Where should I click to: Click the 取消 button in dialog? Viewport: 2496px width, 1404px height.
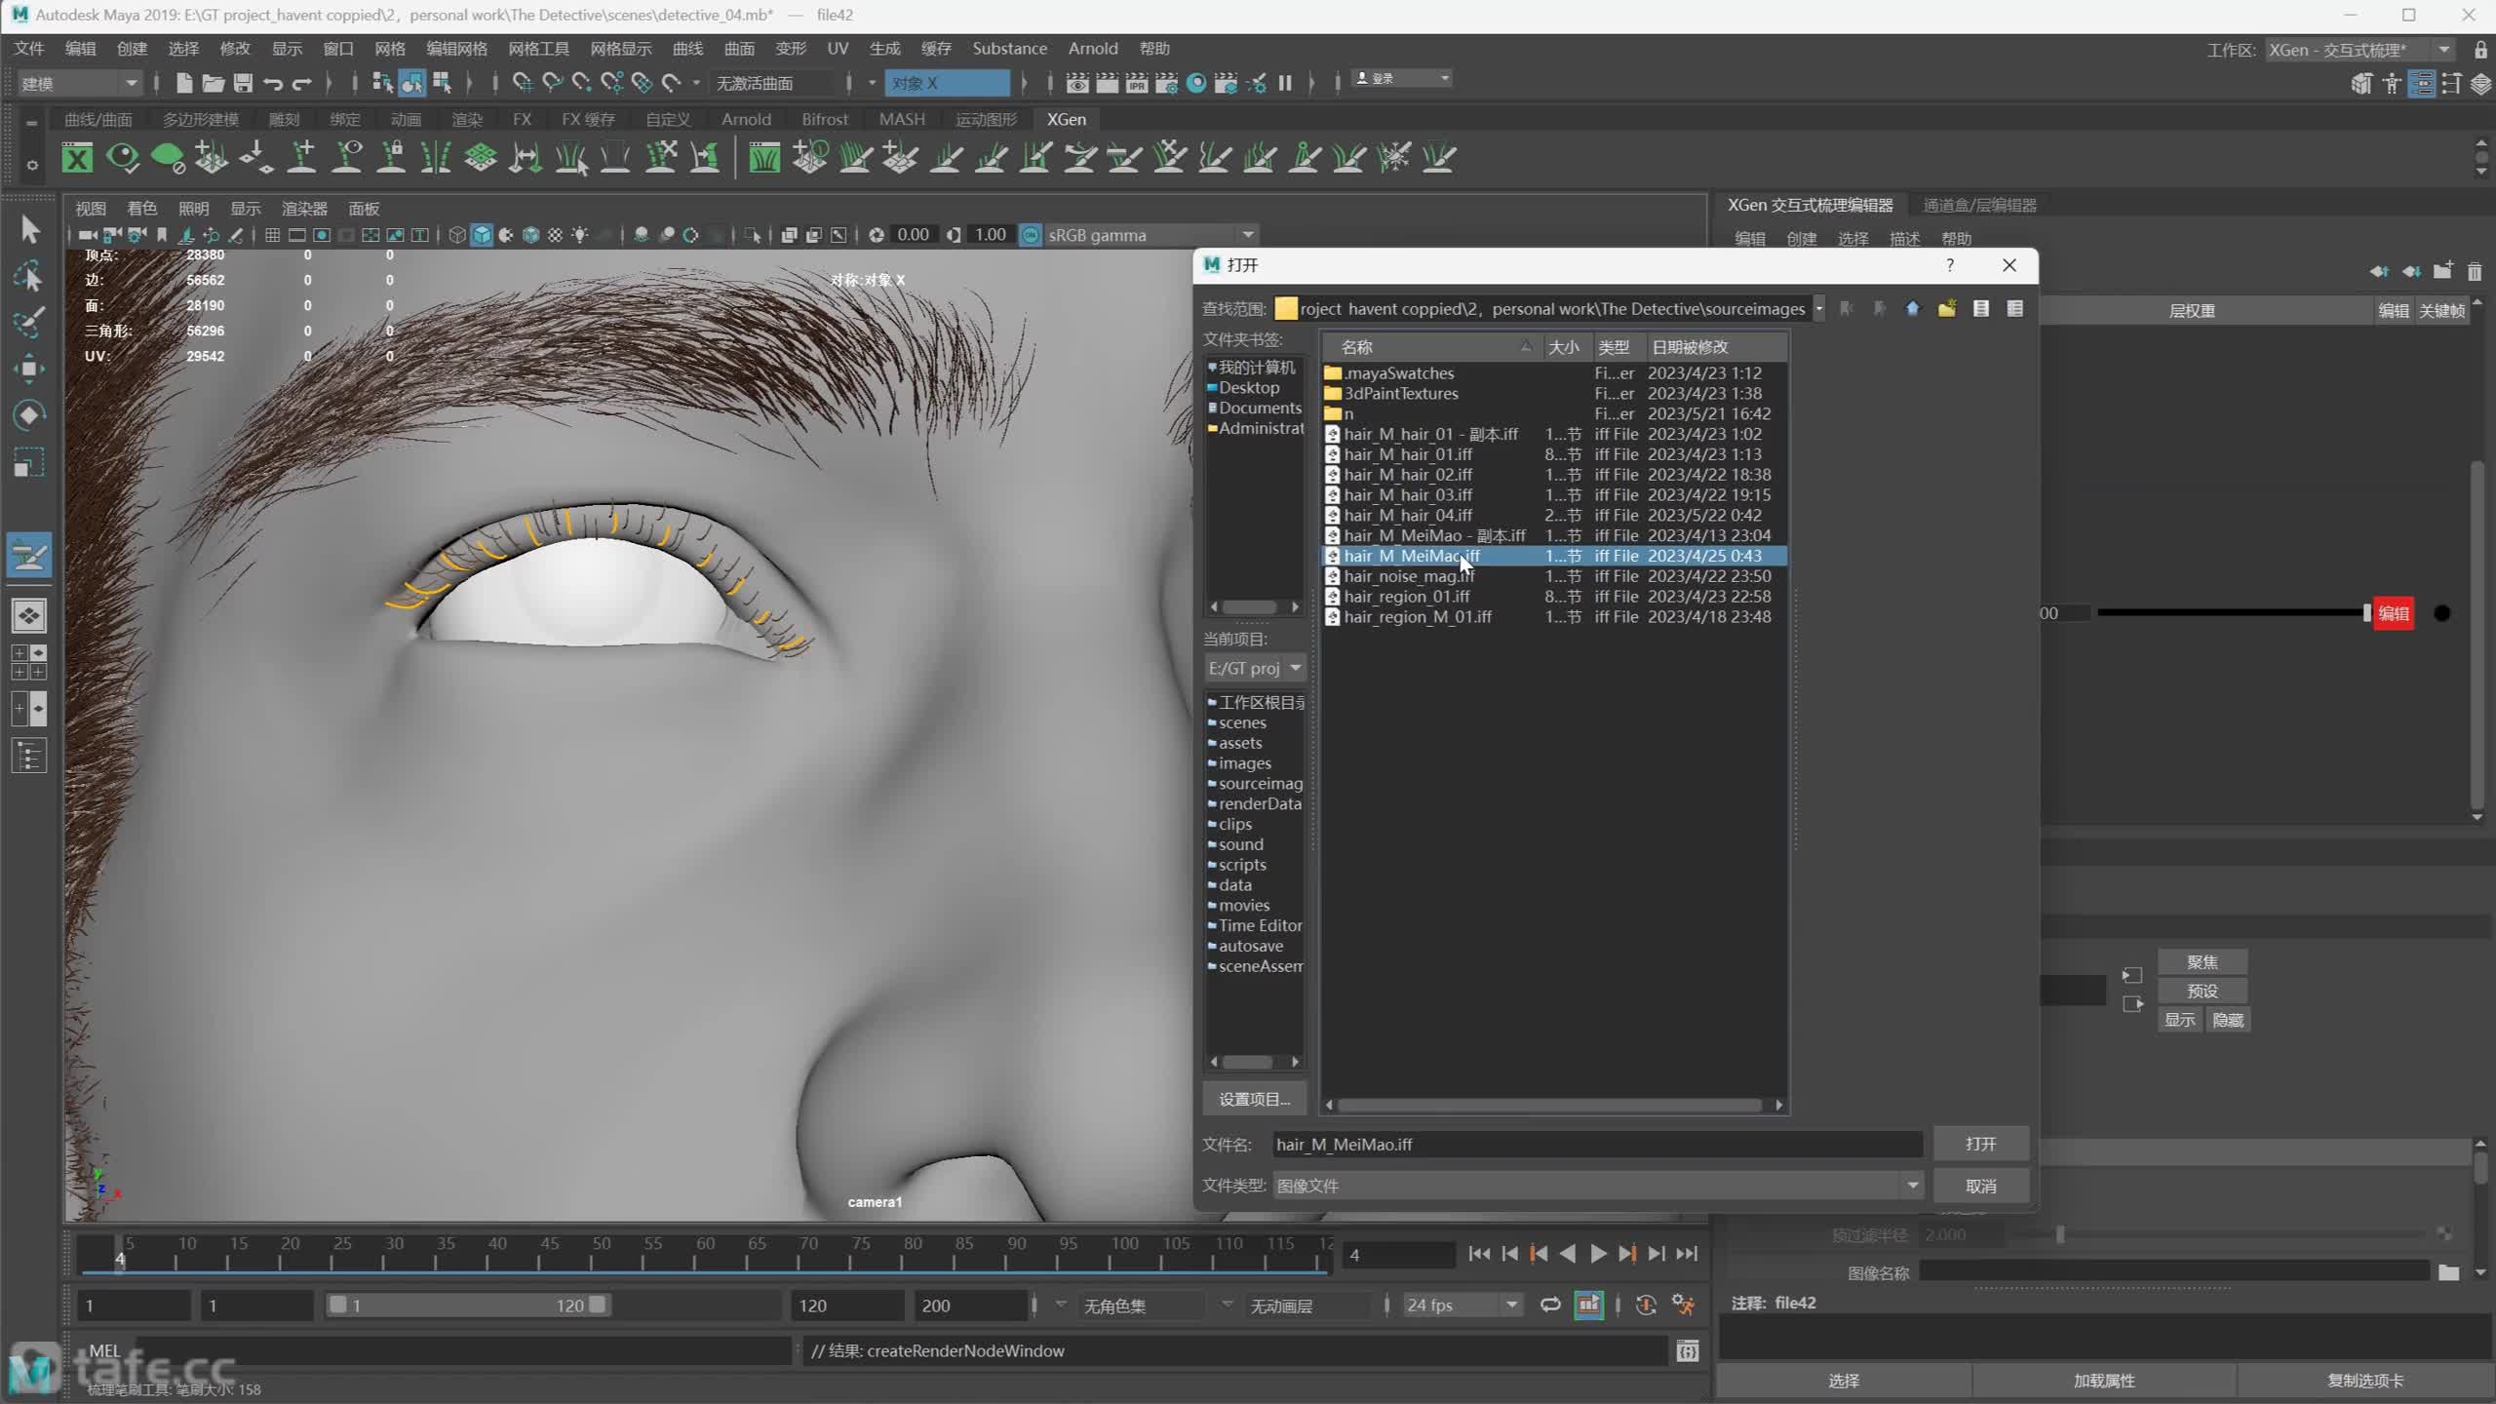[x=1981, y=1186]
